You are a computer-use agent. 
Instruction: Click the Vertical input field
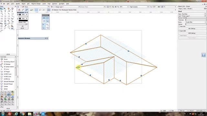point(196,24)
